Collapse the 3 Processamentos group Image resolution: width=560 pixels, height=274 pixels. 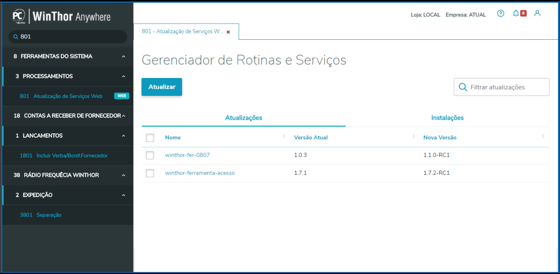coord(123,76)
